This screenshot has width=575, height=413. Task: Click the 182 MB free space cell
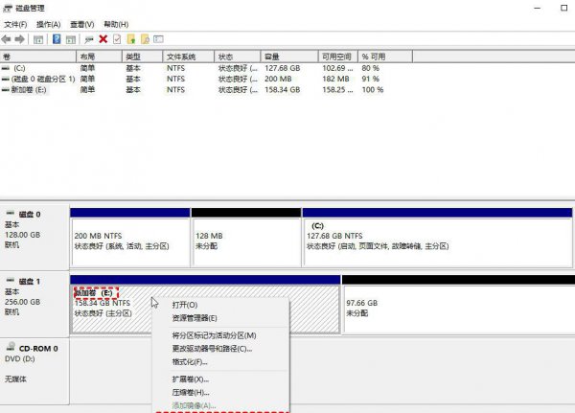tap(335, 79)
